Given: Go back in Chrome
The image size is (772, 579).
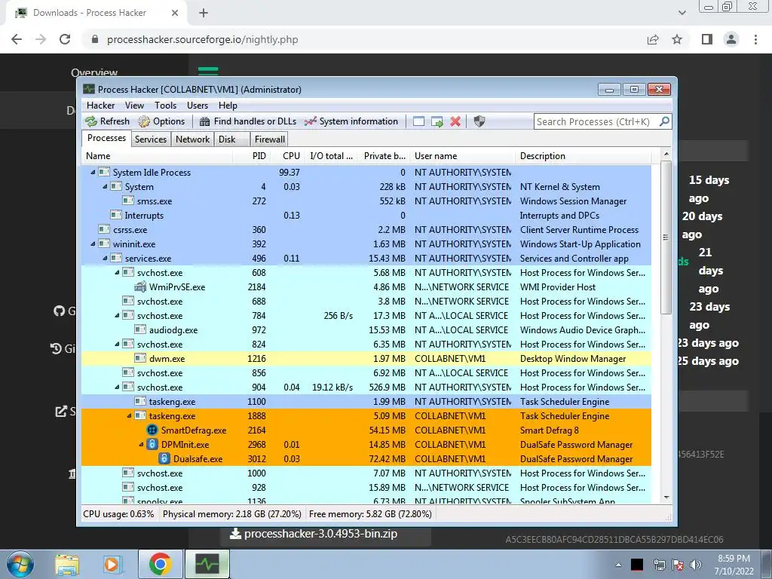Looking at the screenshot, I should click(x=17, y=39).
